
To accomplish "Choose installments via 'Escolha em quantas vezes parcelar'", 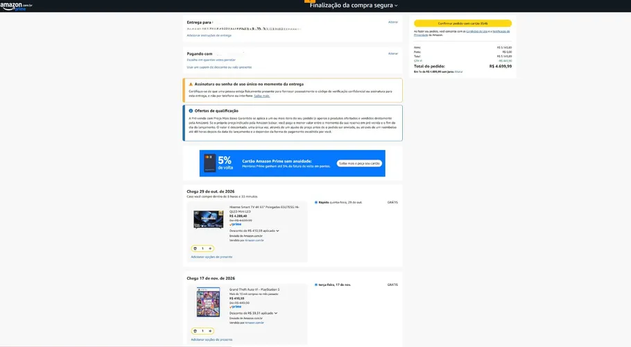I will click(211, 60).
